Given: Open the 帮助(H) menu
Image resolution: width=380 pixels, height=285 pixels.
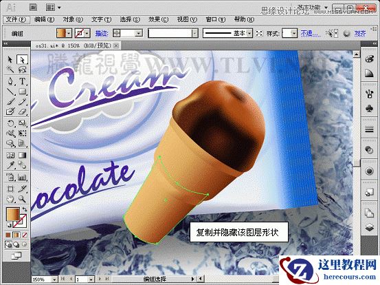Looking at the screenshot, I should tap(244, 19).
